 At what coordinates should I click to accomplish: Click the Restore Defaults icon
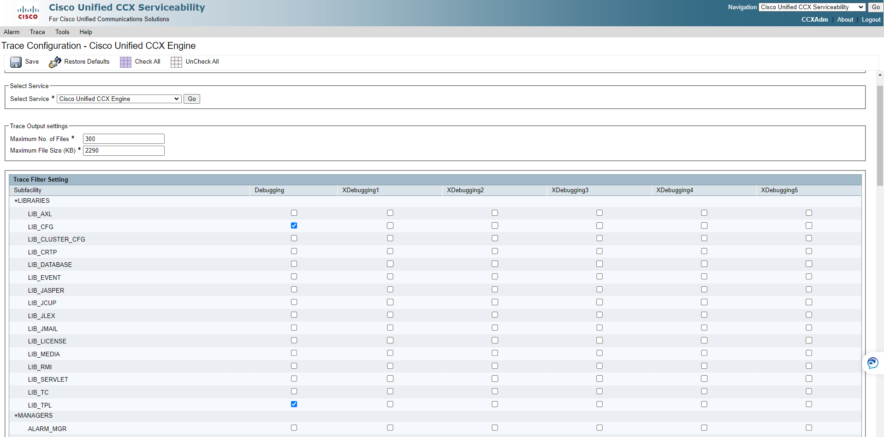[x=54, y=62]
